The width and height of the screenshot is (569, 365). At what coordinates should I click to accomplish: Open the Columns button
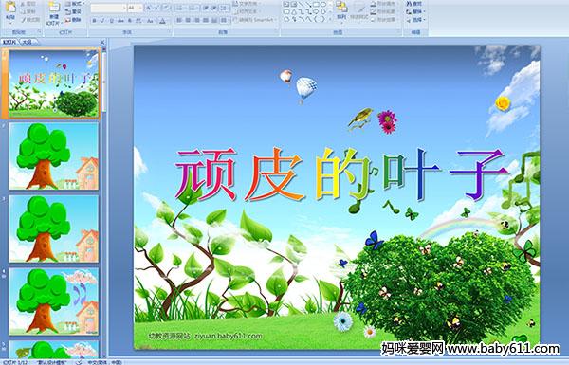[x=225, y=20]
